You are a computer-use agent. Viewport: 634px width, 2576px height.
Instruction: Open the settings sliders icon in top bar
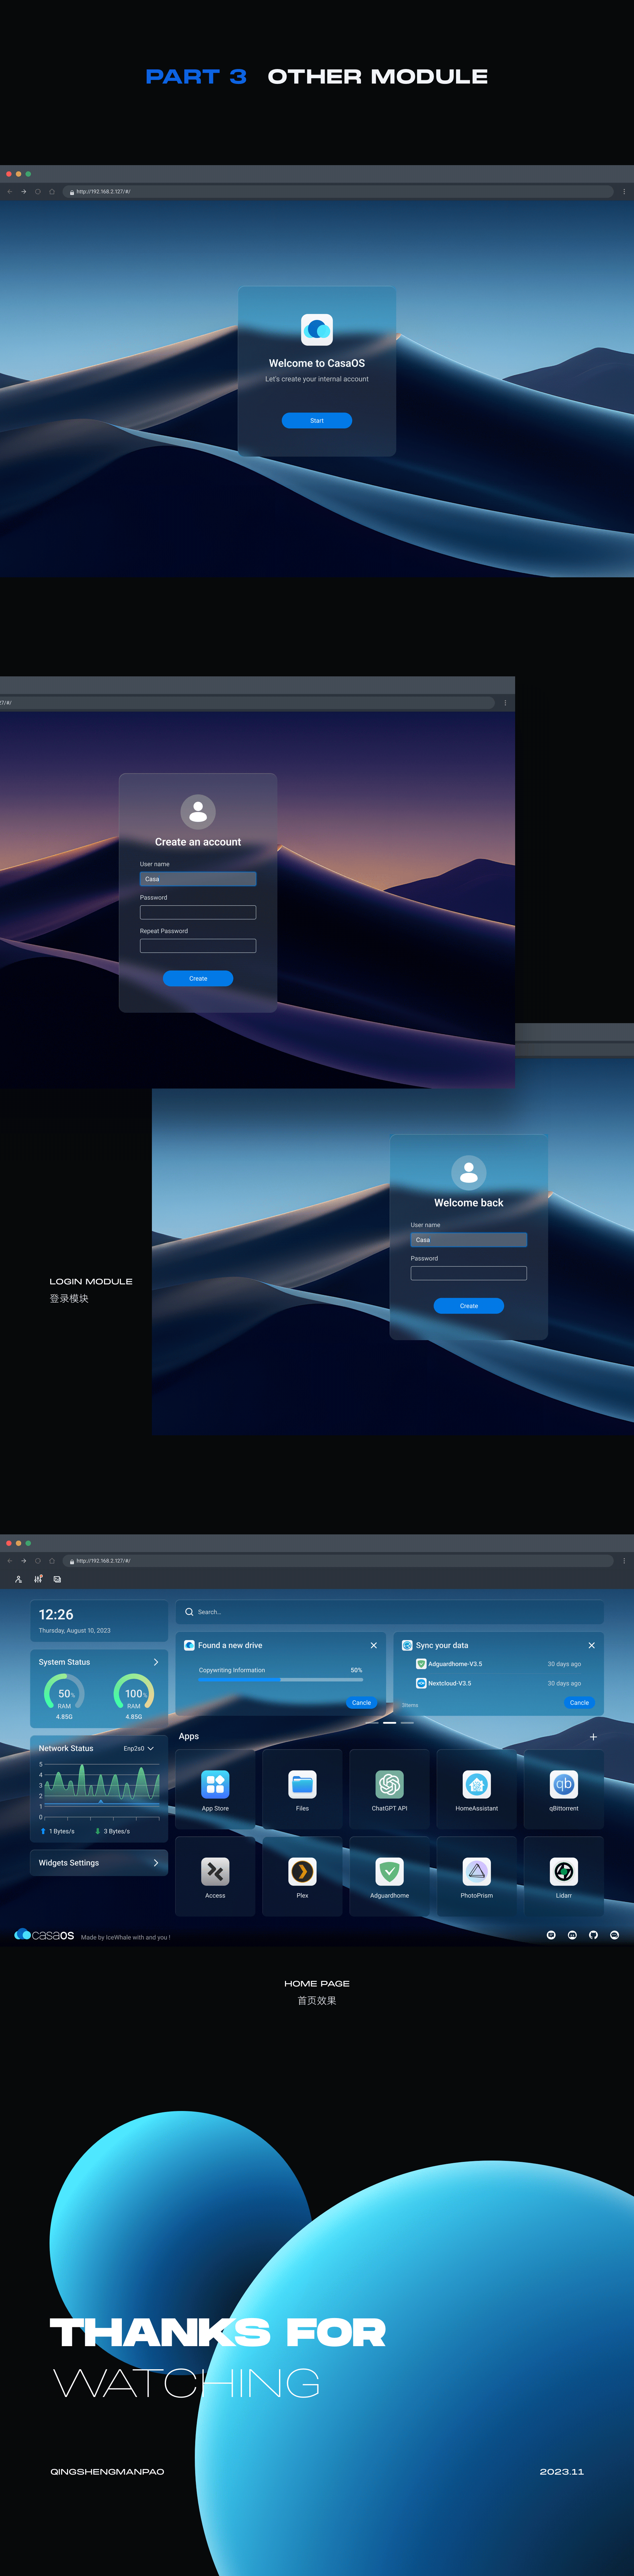[38, 1579]
